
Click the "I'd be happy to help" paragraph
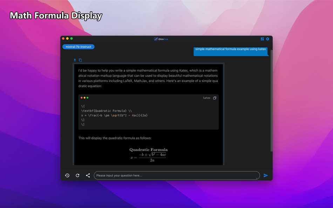coord(148,78)
